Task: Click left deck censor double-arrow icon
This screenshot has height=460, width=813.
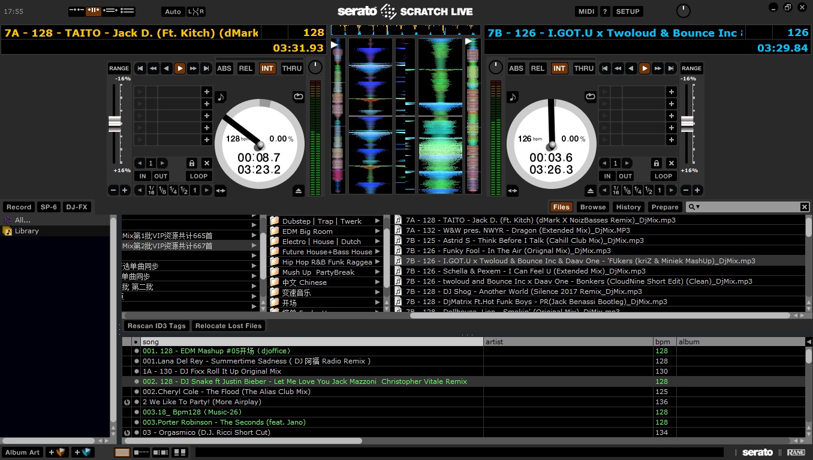Action: click(221, 191)
